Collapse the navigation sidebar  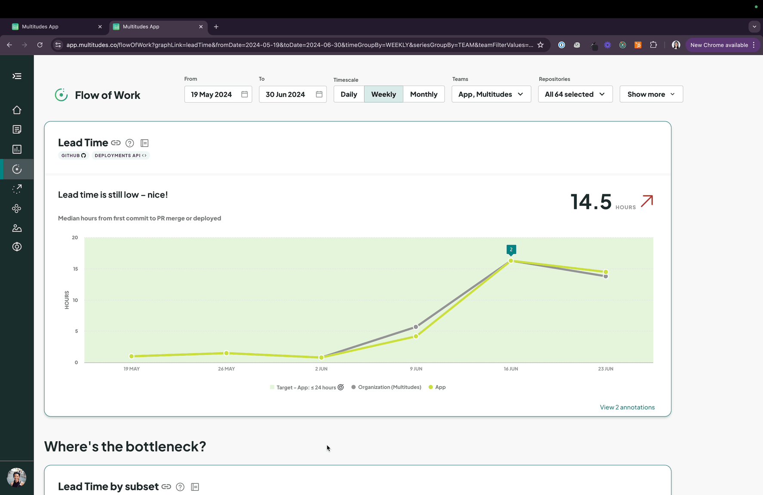(x=17, y=76)
